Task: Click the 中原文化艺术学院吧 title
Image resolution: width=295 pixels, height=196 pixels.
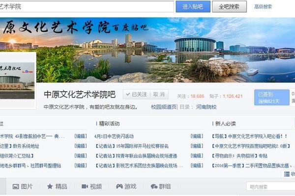Action: click(80, 95)
